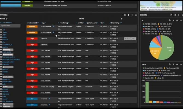Sort by event.msg column header

(64, 23)
